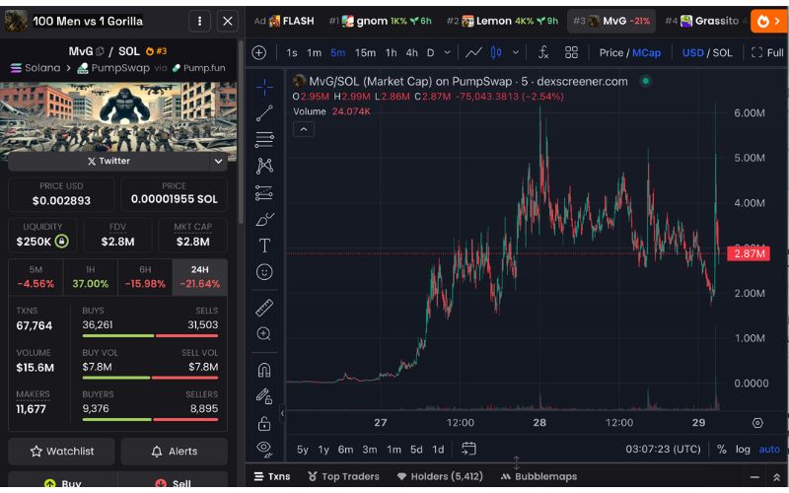Toggle log scale
The image size is (789, 493).
coord(743,449)
